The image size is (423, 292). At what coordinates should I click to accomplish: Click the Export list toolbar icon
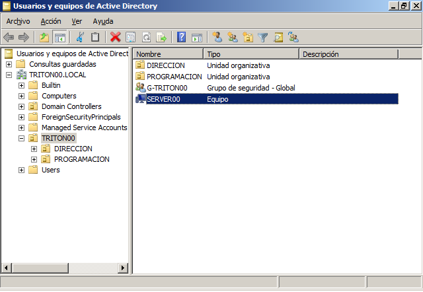click(x=161, y=37)
